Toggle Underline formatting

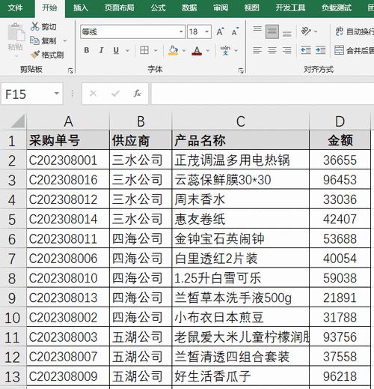click(x=116, y=50)
